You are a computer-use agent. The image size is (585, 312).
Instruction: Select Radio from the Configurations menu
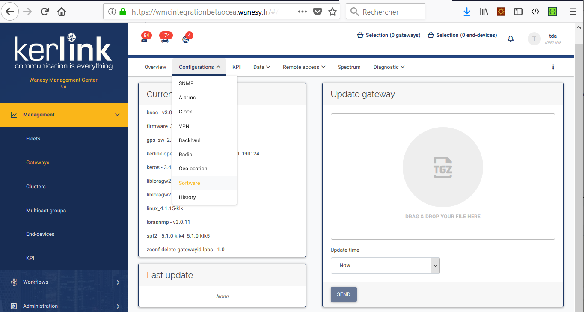pyautogui.click(x=186, y=155)
